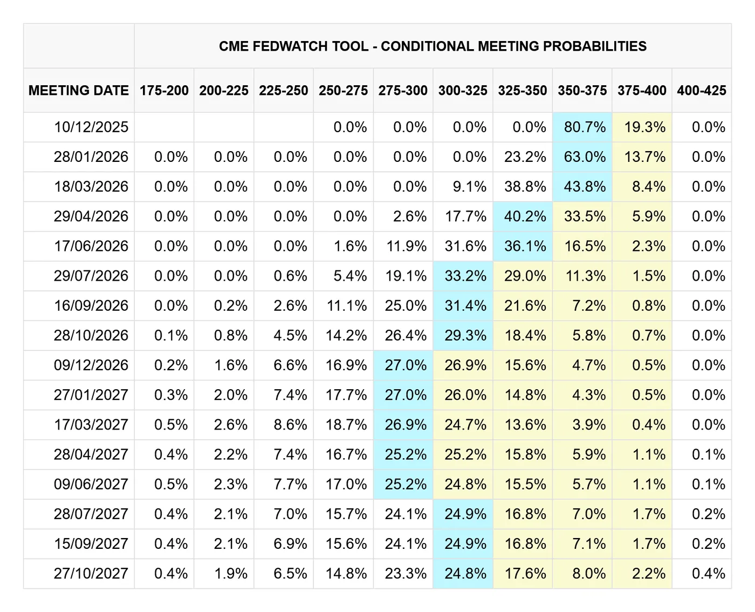The height and width of the screenshot is (612, 755).
Task: Select the 29/07/2026 meeting date row
Action: point(91,276)
